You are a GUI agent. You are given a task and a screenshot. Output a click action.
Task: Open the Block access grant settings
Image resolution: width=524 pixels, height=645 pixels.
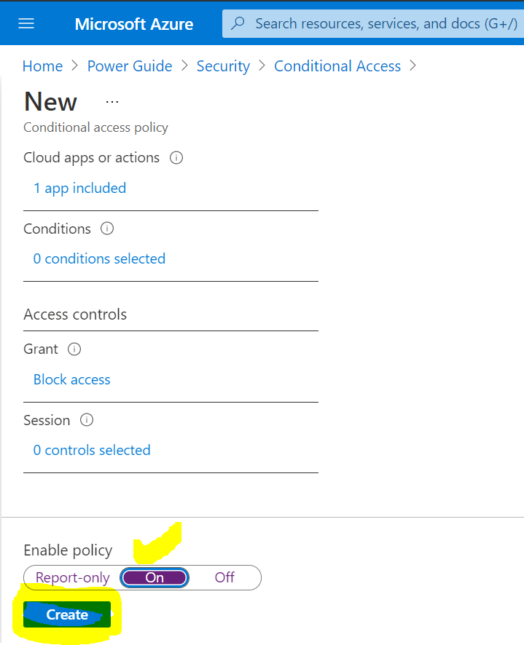click(x=71, y=379)
